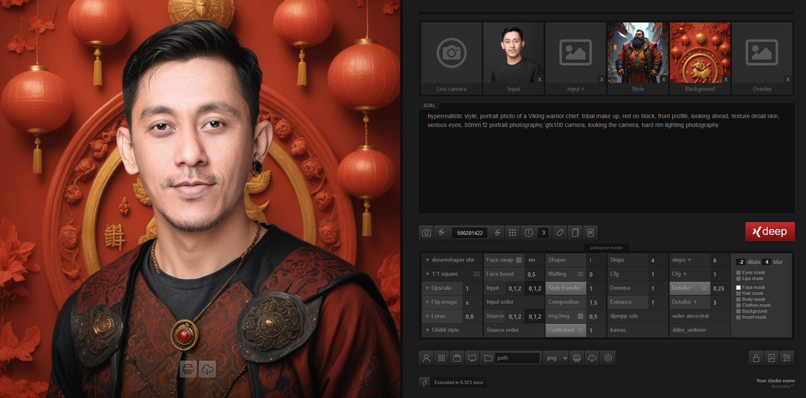This screenshot has height=398, width=806.
Task: Click the lightning bolt execution icon
Action: point(425,382)
